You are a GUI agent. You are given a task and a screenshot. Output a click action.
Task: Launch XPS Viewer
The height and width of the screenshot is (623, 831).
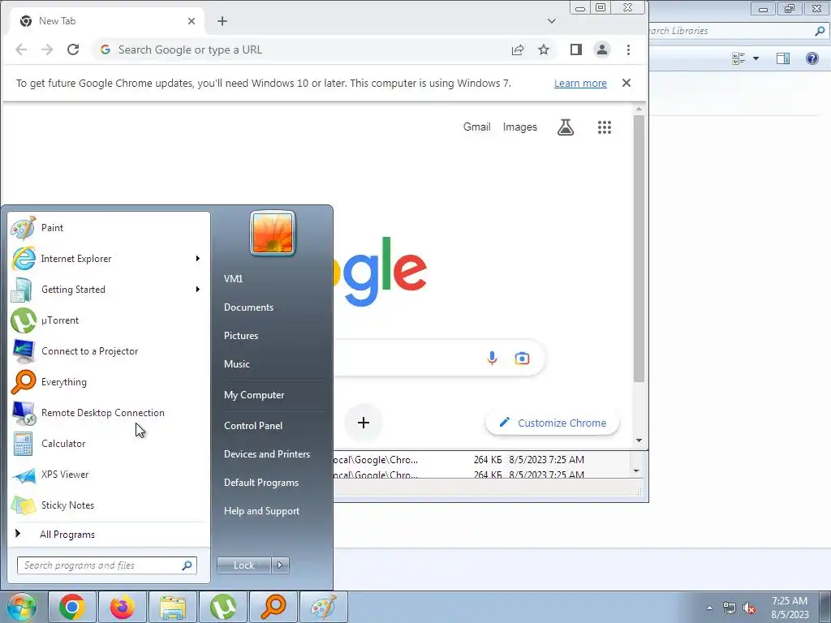coord(109,474)
